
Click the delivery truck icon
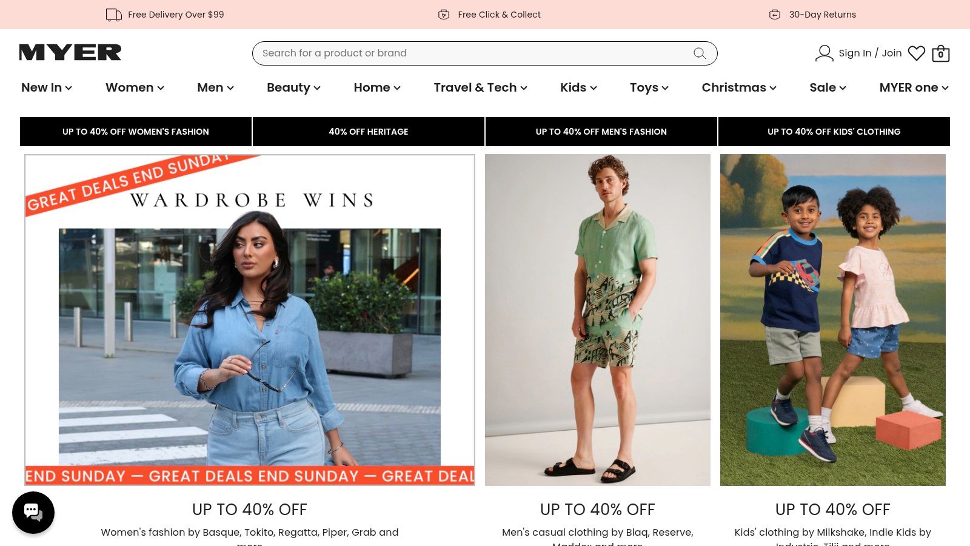113,15
